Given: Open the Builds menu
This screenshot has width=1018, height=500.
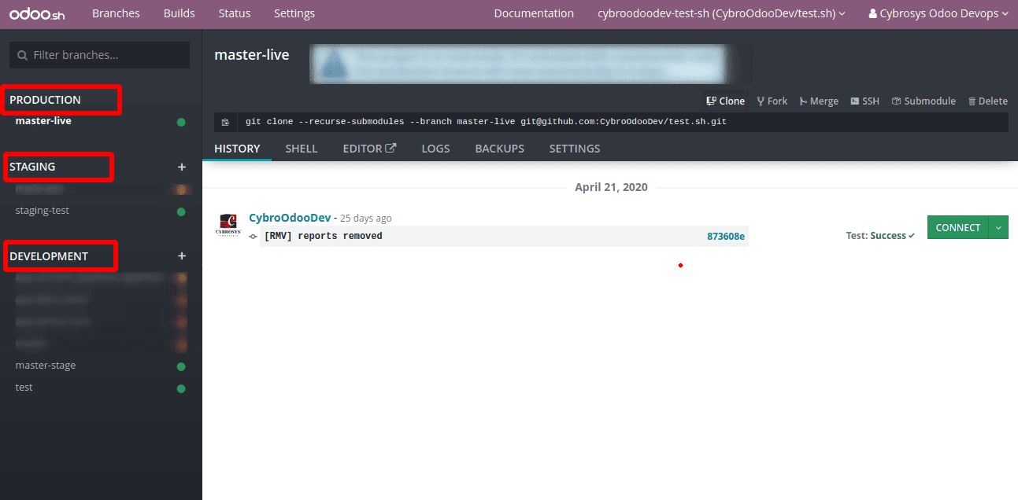Looking at the screenshot, I should click(179, 13).
